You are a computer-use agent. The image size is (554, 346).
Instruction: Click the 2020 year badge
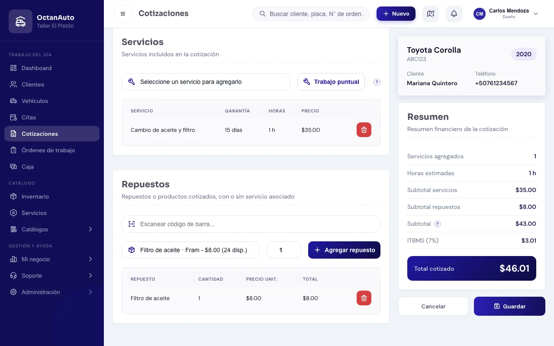click(x=524, y=54)
